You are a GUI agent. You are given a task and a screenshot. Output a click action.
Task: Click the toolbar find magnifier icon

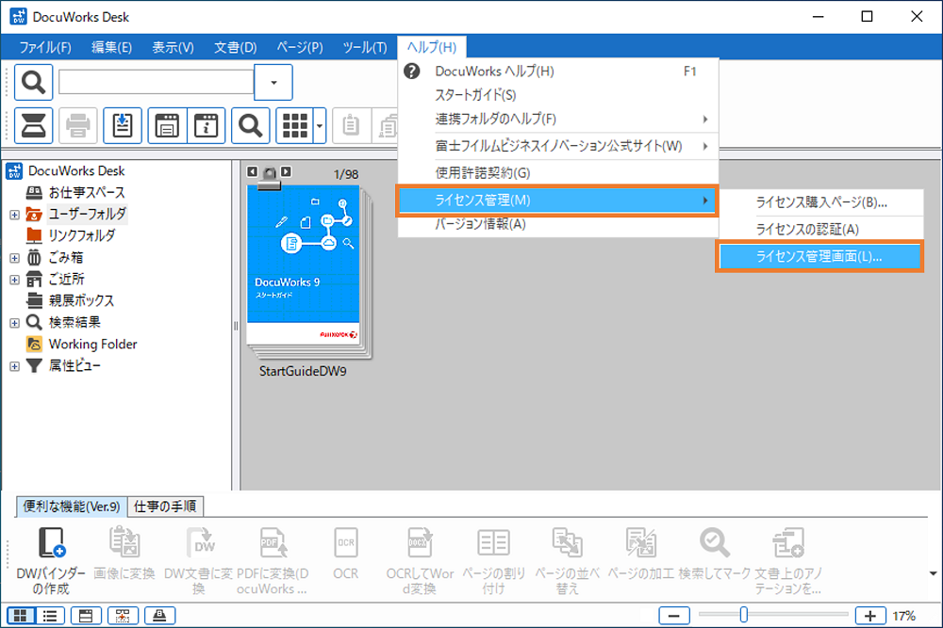(x=250, y=125)
